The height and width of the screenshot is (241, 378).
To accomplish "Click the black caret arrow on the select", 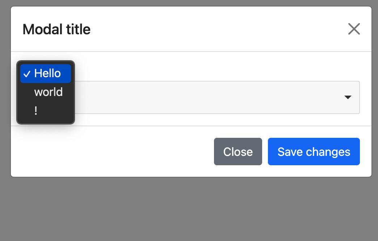I will [348, 97].
